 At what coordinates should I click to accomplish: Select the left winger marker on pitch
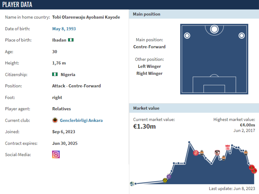tap(187, 36)
